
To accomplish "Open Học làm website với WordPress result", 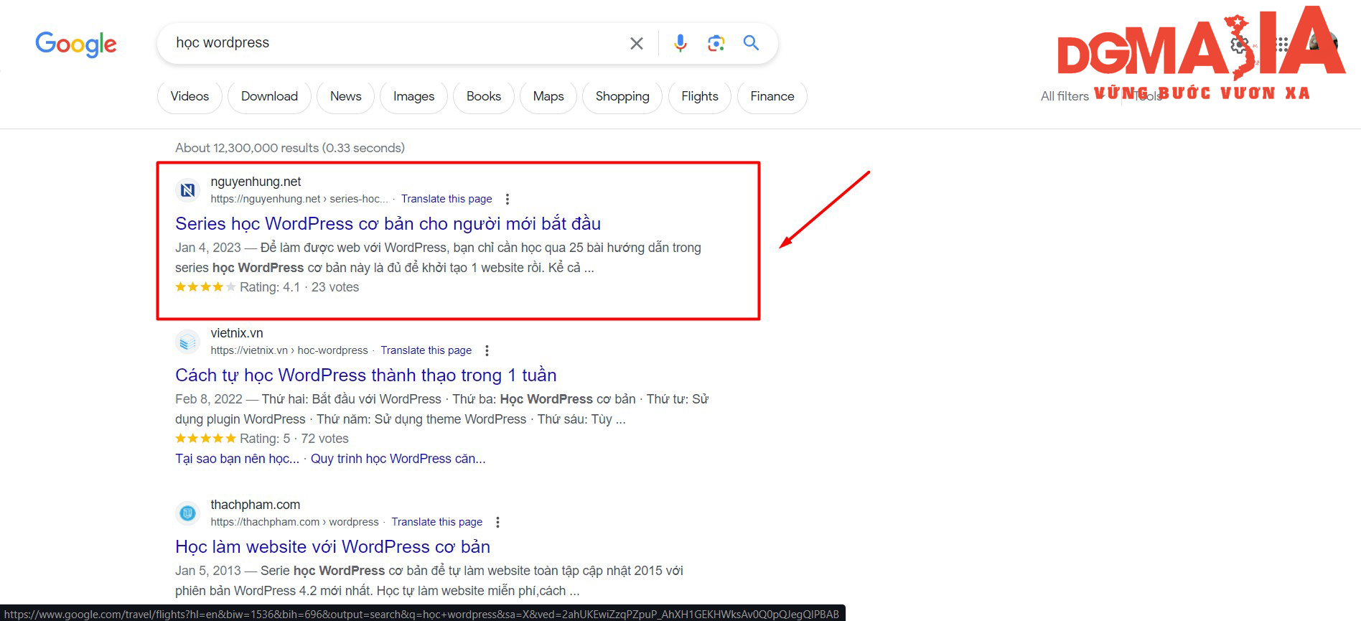I will [333, 546].
